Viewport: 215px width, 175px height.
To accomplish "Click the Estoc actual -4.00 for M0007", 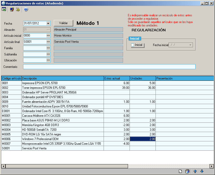I will click(117, 144).
